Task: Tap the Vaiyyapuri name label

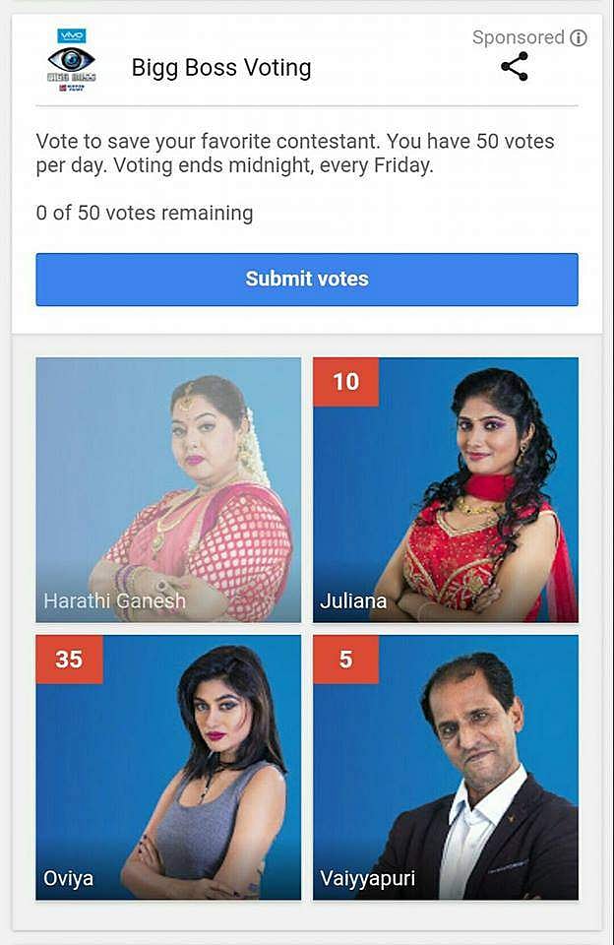Action: click(368, 878)
